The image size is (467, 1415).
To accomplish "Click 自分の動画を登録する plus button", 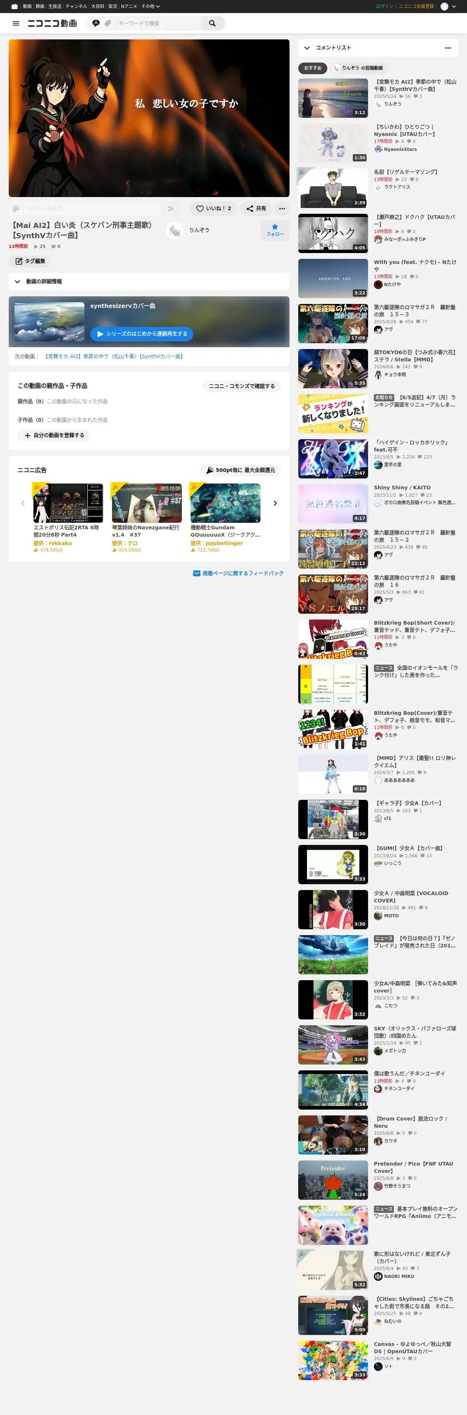I will click(x=54, y=436).
